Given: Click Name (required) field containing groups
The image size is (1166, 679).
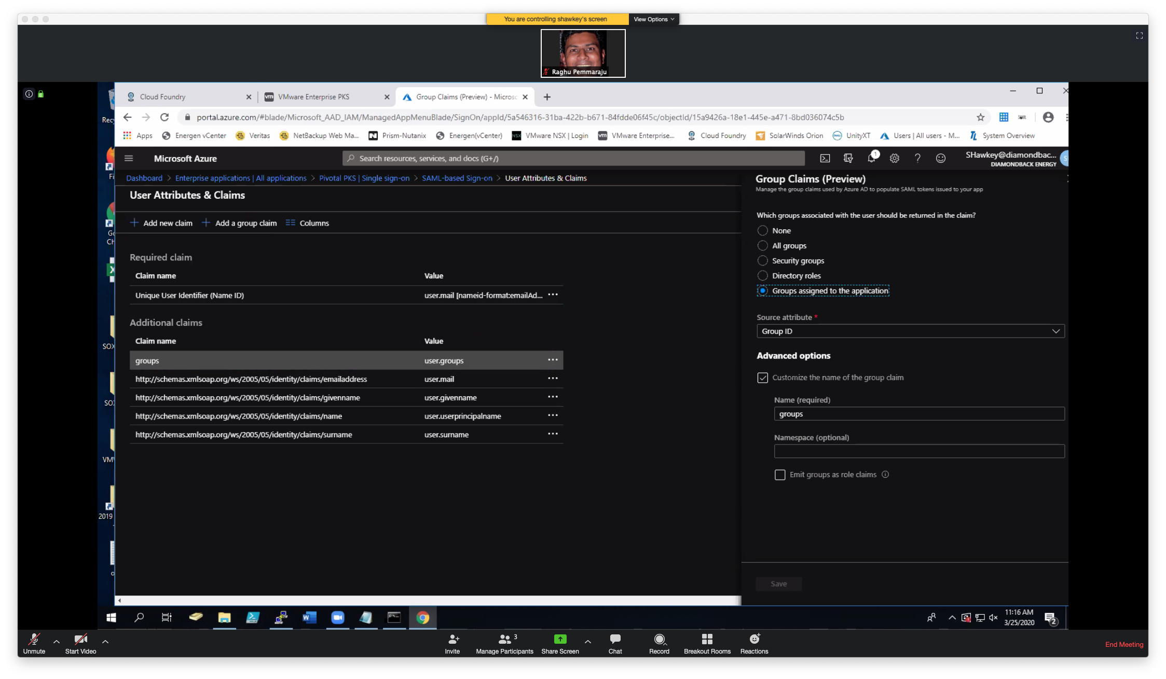Looking at the screenshot, I should tap(919, 414).
